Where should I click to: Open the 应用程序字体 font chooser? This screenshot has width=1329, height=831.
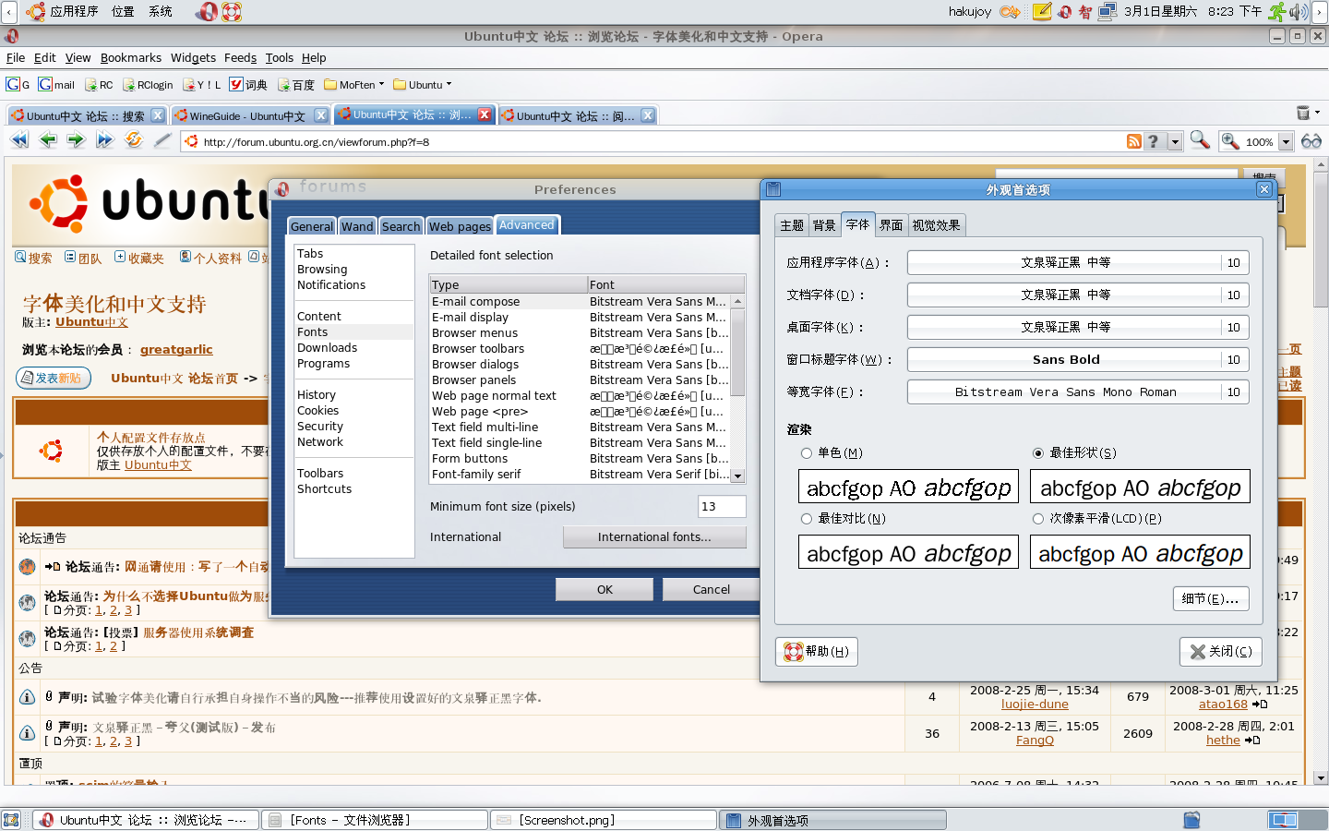(x=1078, y=262)
